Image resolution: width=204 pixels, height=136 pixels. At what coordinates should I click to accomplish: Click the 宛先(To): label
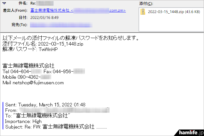[x=20, y=25]
